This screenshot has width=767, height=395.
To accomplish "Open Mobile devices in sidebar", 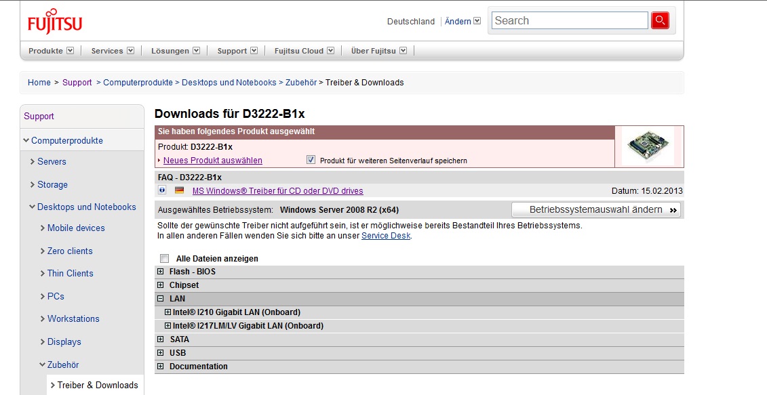I will coord(76,228).
